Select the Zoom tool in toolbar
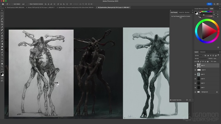The height and width of the screenshot is (124, 221). coord(2,67)
